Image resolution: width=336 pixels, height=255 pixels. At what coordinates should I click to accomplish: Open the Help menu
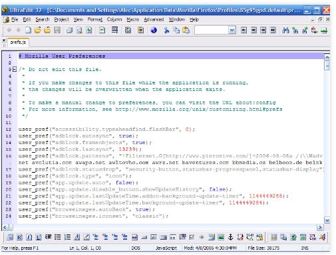[194, 19]
